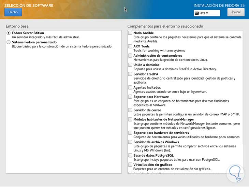The width and height of the screenshot is (249, 187).
Task: Enable Unión a dominios checkbox
Action: (130, 64)
